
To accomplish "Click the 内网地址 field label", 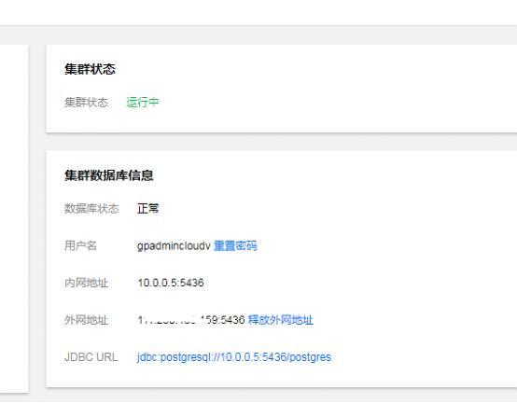I will point(87,283).
